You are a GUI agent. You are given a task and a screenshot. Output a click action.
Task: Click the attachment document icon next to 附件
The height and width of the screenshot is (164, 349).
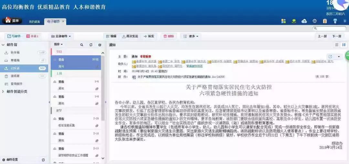pyautogui.click(x=134, y=77)
